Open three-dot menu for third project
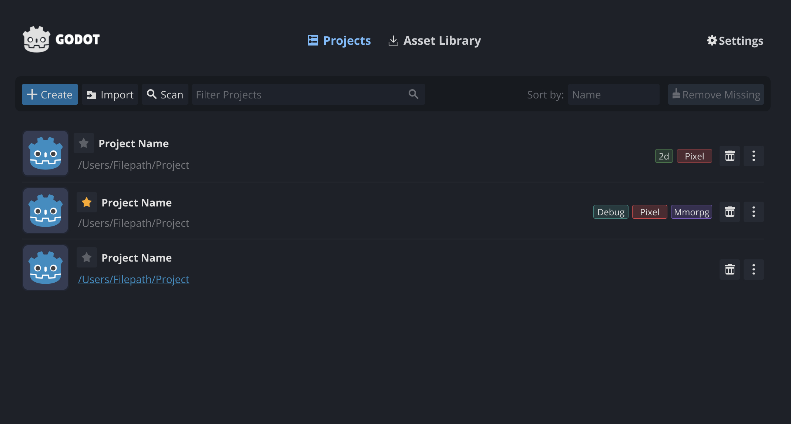Viewport: 791px width, 424px height. tap(754, 269)
